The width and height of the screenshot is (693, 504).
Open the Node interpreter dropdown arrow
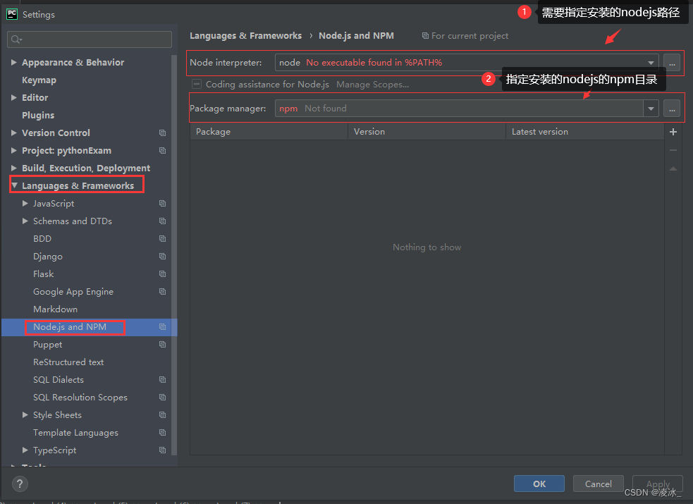[651, 63]
